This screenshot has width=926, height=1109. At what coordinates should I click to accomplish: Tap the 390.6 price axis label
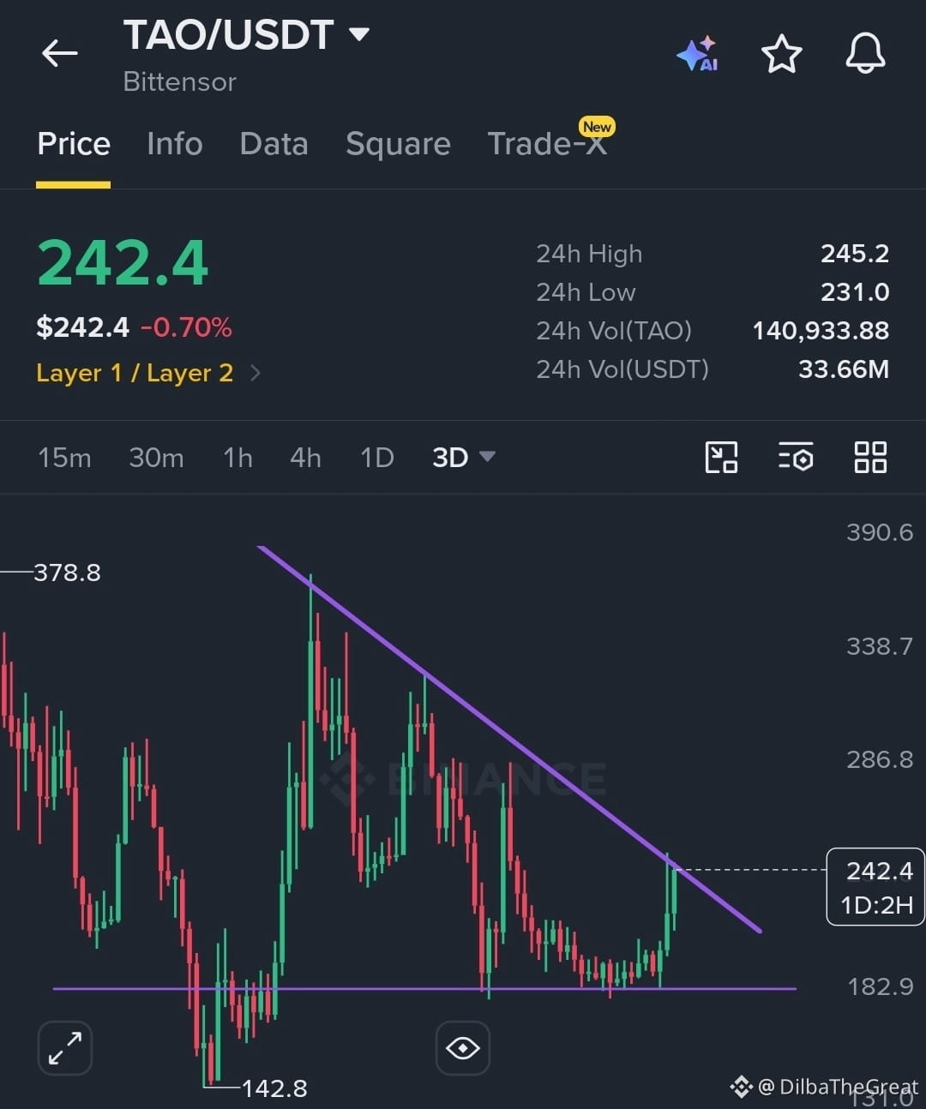point(880,532)
